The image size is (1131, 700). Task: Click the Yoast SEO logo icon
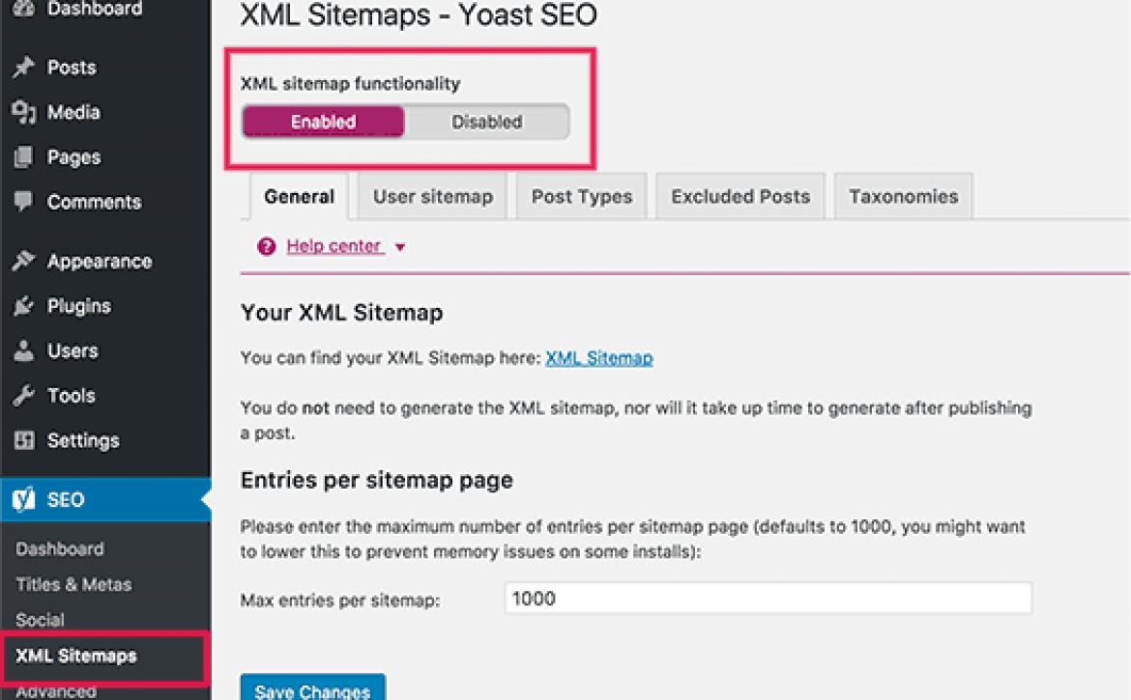coord(24,499)
